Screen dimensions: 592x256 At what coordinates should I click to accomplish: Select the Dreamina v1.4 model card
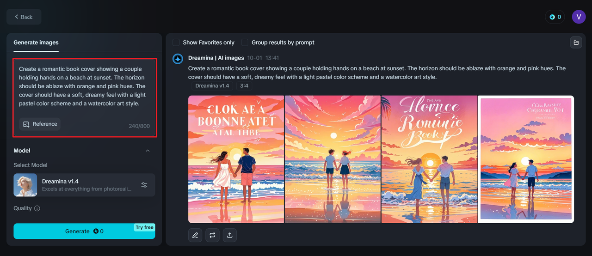(x=84, y=185)
